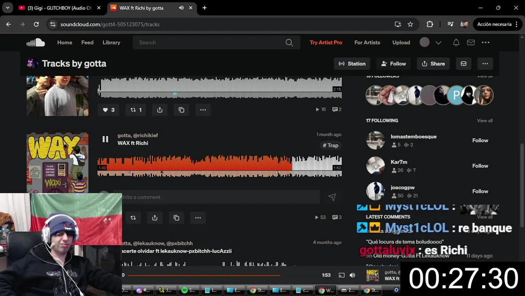Screen dimensions: 525x296
Task: Click the address bar URL
Action: coord(110,24)
